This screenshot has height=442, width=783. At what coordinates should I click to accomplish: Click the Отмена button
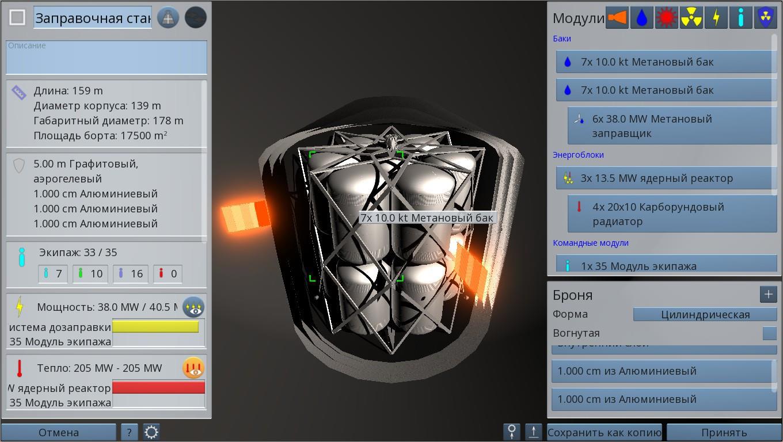click(58, 432)
